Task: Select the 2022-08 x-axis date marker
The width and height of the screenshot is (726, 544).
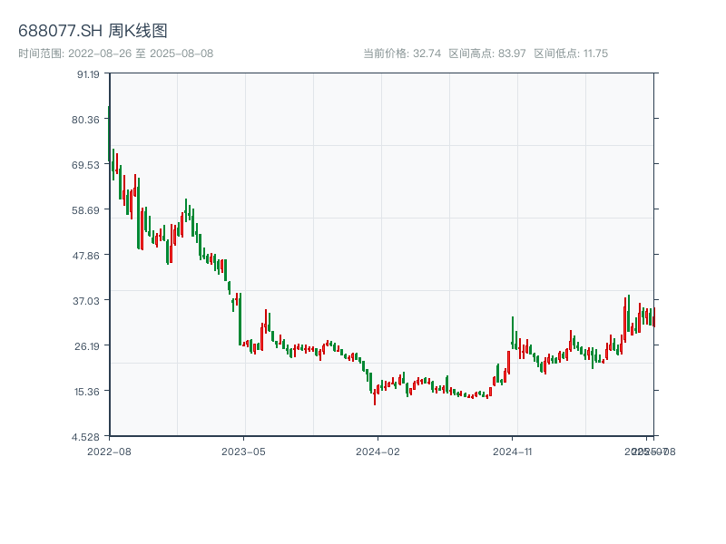Action: tap(109, 451)
